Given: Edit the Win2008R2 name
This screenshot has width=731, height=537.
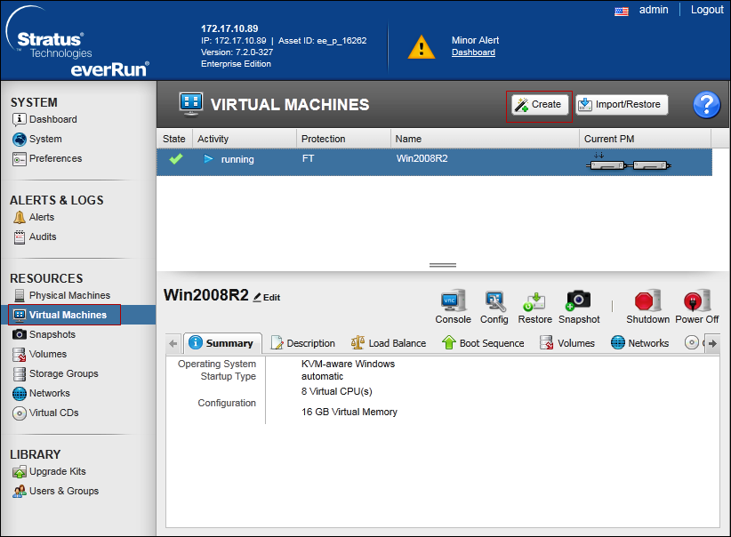Looking at the screenshot, I should pos(267,298).
